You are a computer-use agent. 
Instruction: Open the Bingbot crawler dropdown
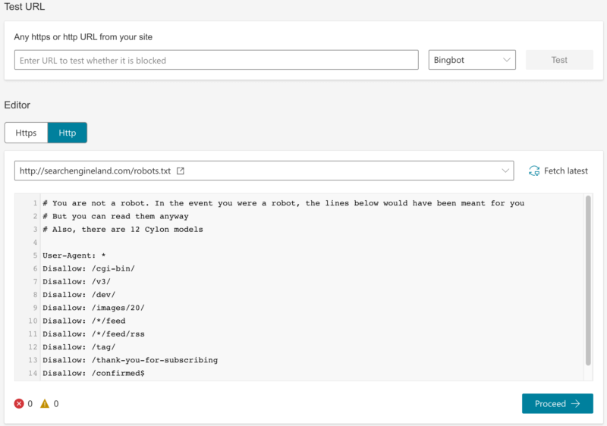[x=472, y=60]
